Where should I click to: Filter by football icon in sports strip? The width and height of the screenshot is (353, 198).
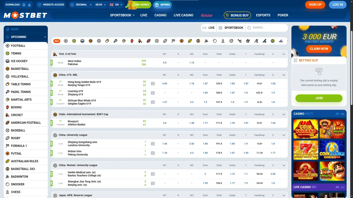[x=66, y=41]
